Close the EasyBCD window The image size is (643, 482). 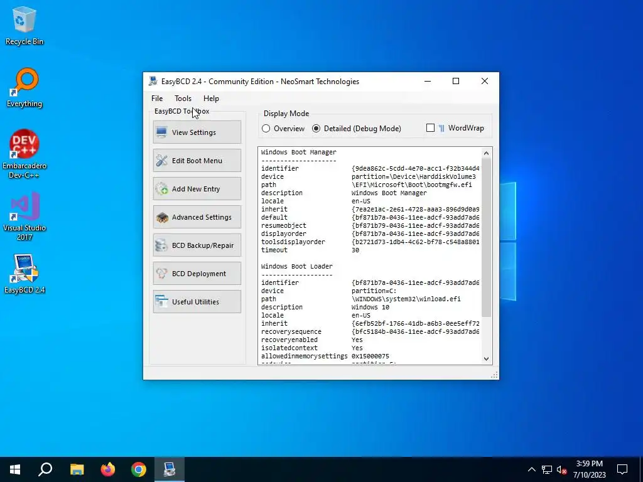[485, 81]
